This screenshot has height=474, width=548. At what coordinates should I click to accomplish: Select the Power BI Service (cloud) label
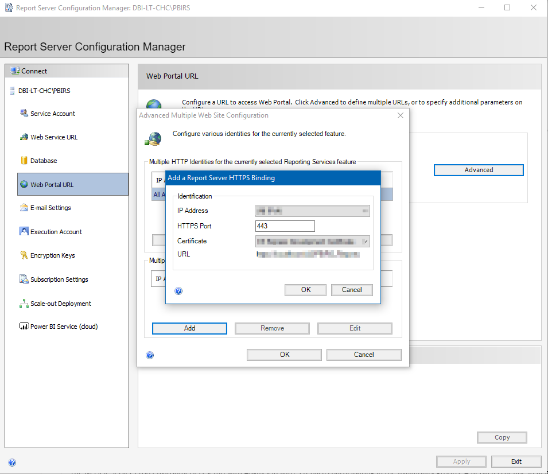(64, 327)
